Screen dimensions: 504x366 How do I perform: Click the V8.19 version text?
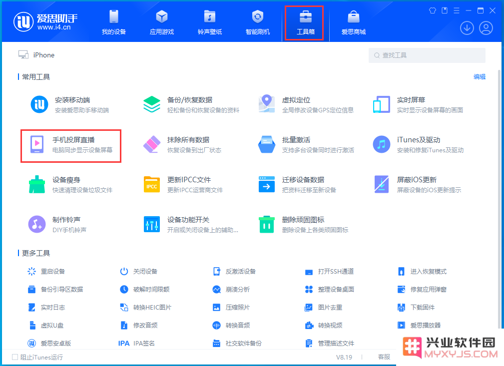pos(344,357)
